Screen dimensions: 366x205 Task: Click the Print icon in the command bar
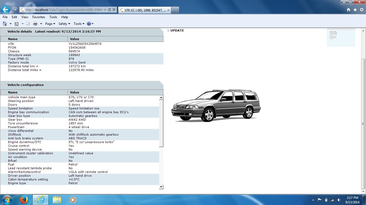pos(35,24)
